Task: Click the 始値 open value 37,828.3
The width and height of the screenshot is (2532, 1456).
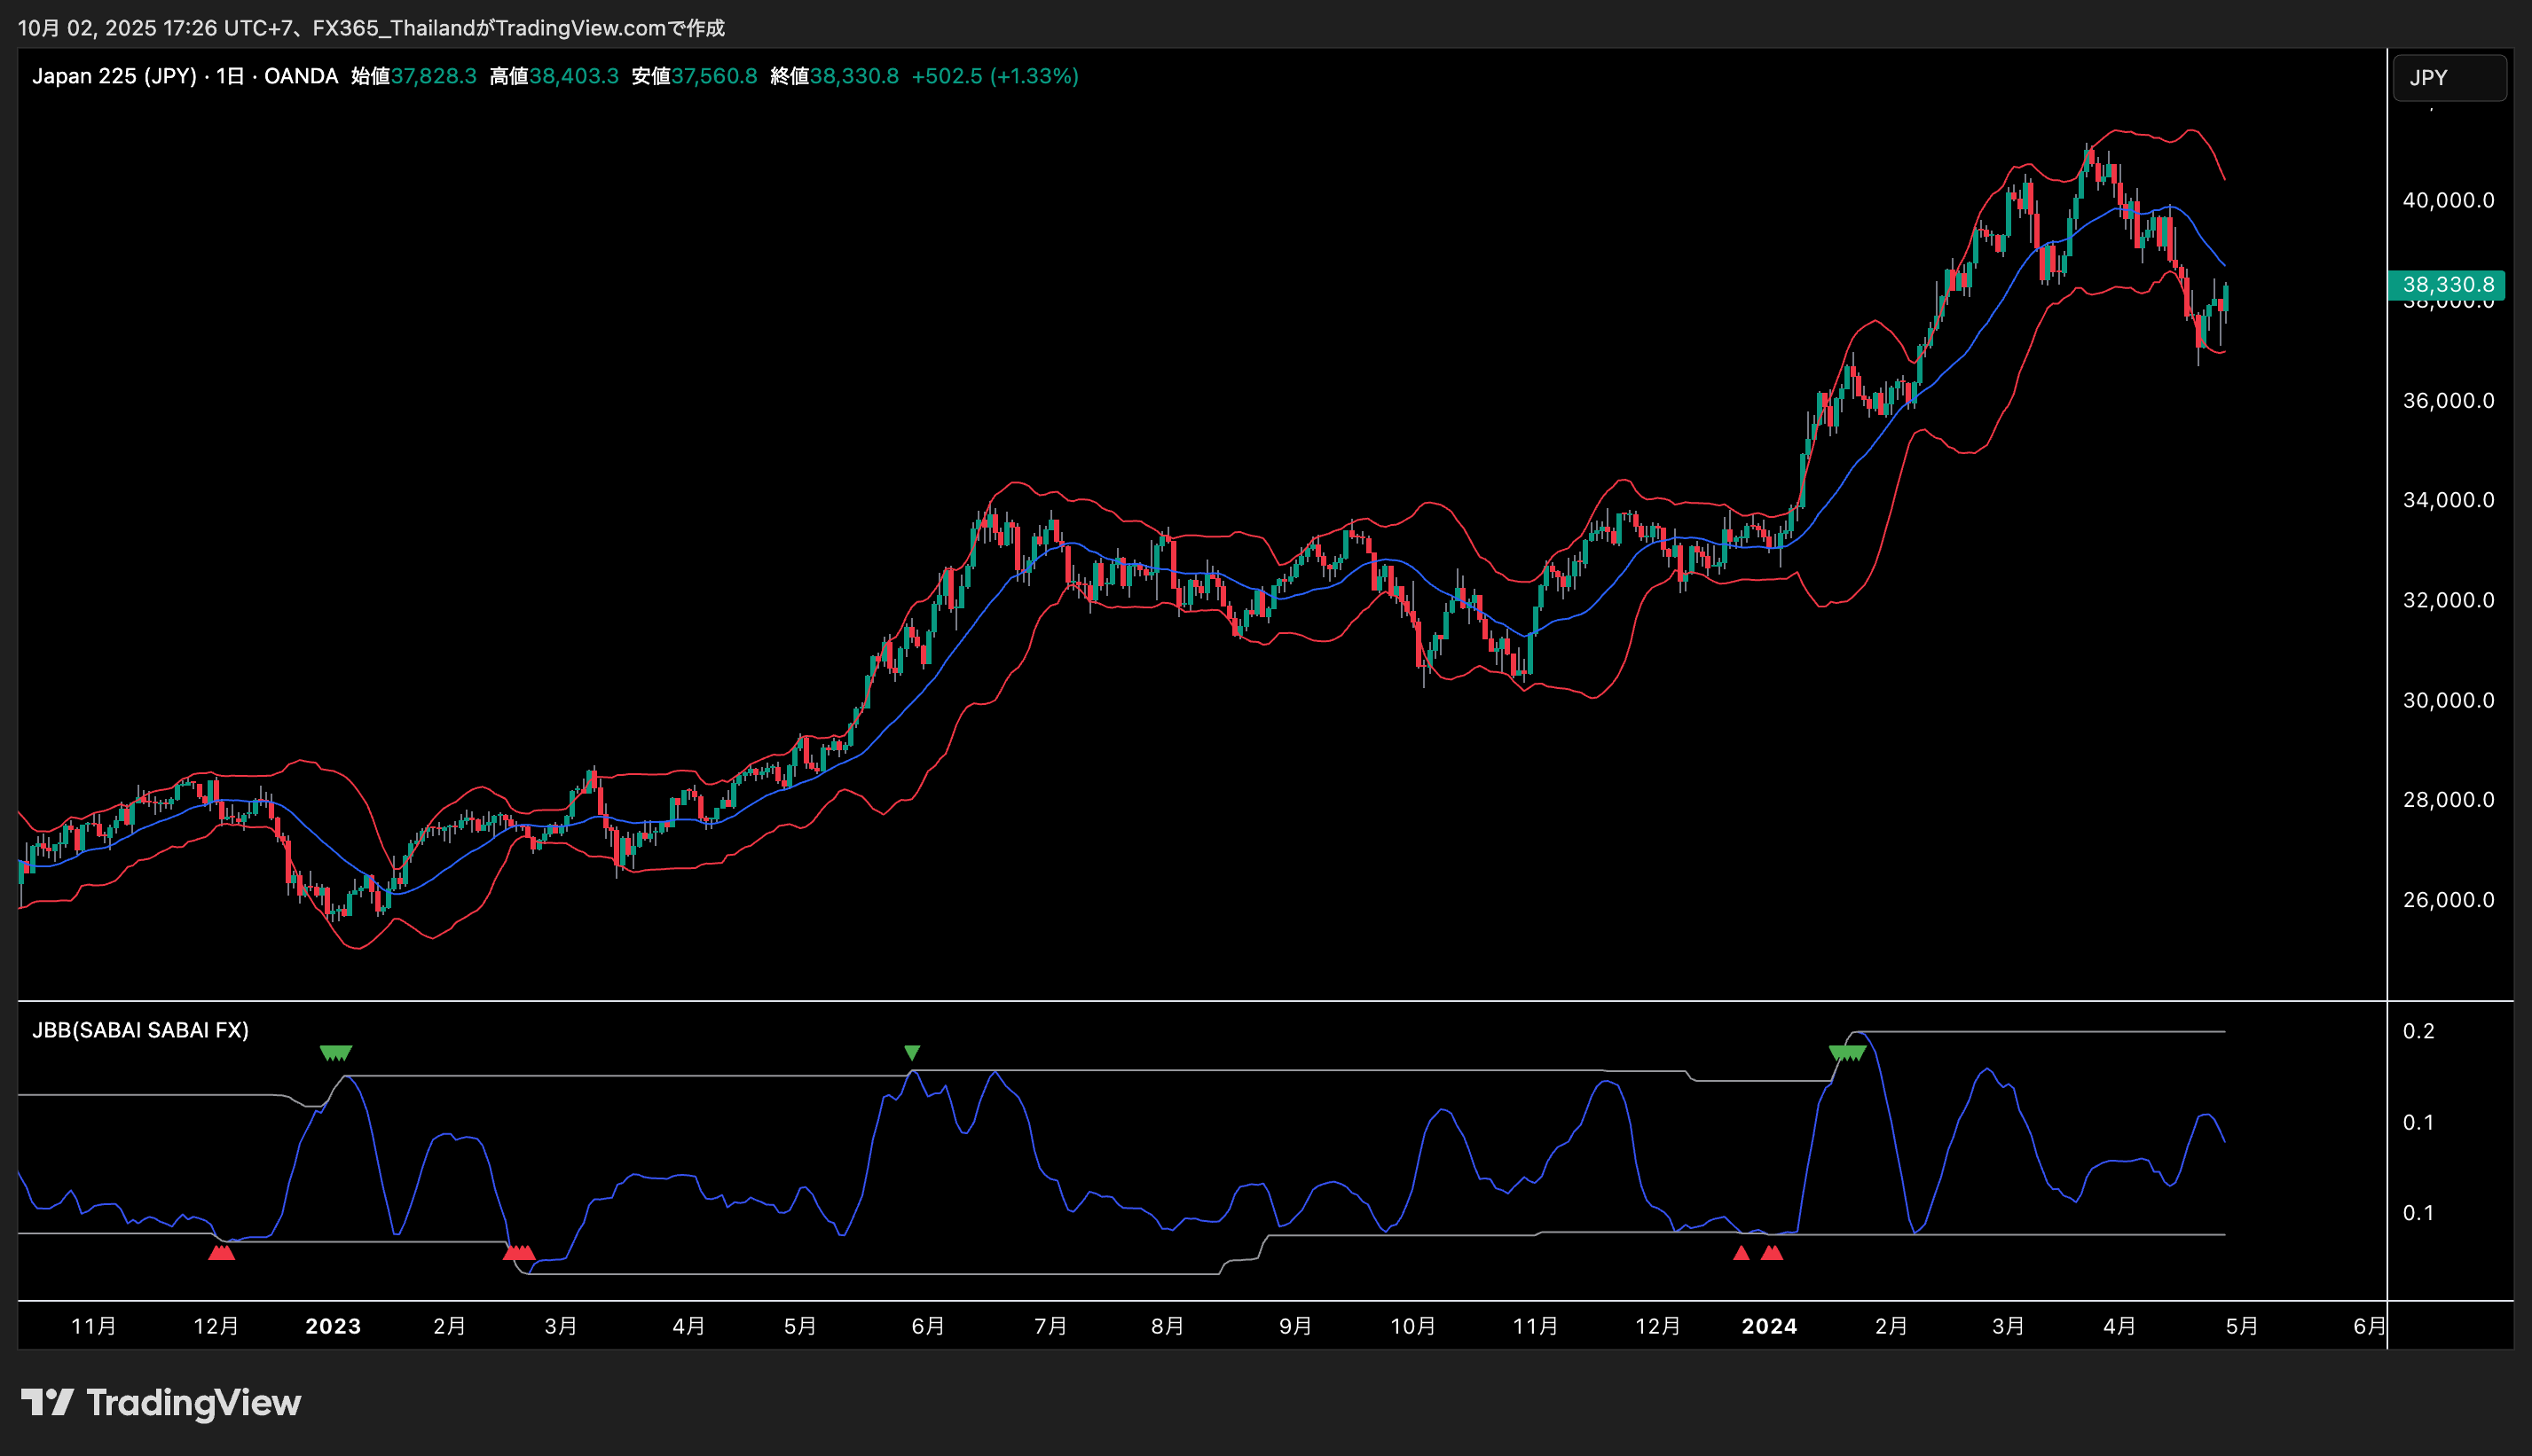Action: 433,76
